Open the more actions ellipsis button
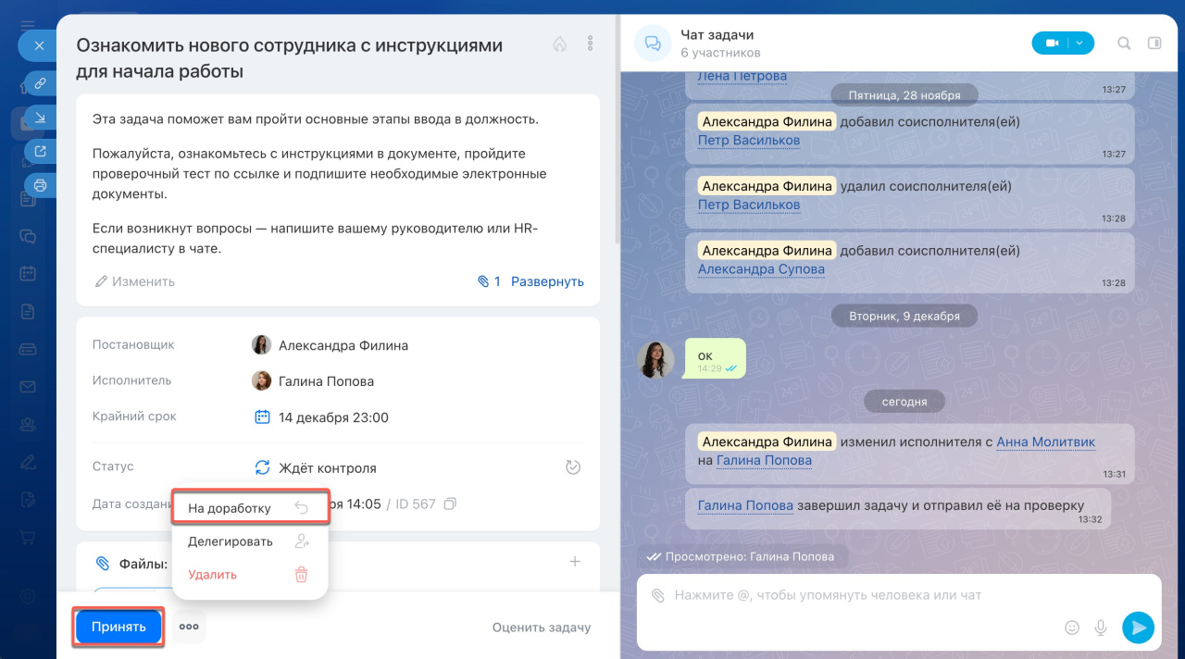Image resolution: width=1185 pixels, height=659 pixels. point(189,627)
